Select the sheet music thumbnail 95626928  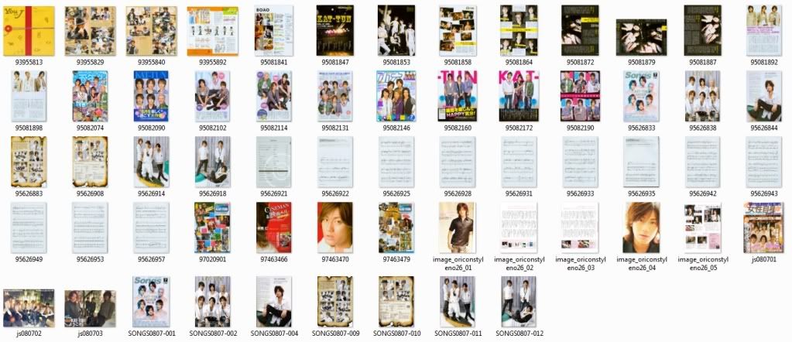458,162
